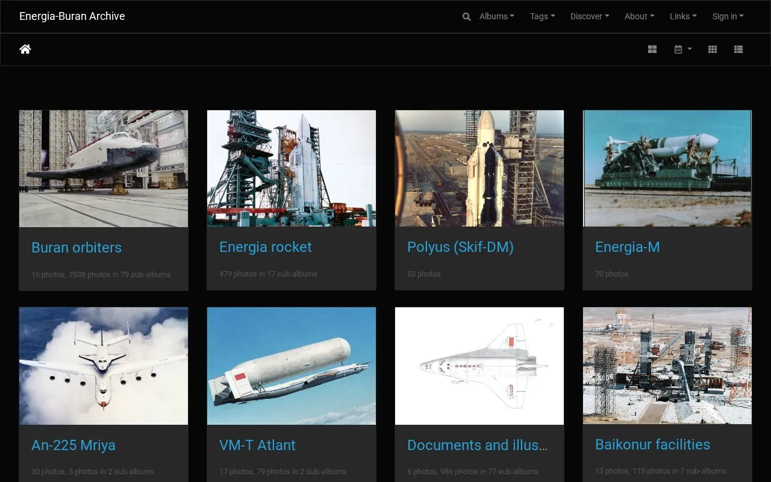771x482 pixels.
Task: Click the '70 photos' count text
Action: [611, 274]
